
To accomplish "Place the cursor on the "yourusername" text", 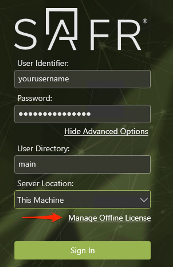I will coord(44,79).
